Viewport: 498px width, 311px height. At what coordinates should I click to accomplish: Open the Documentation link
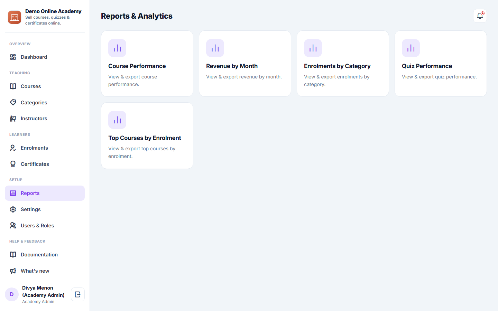(x=45, y=255)
